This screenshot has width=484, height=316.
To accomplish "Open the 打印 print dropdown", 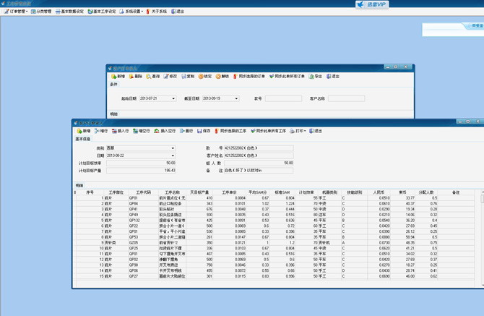I will 298,131.
